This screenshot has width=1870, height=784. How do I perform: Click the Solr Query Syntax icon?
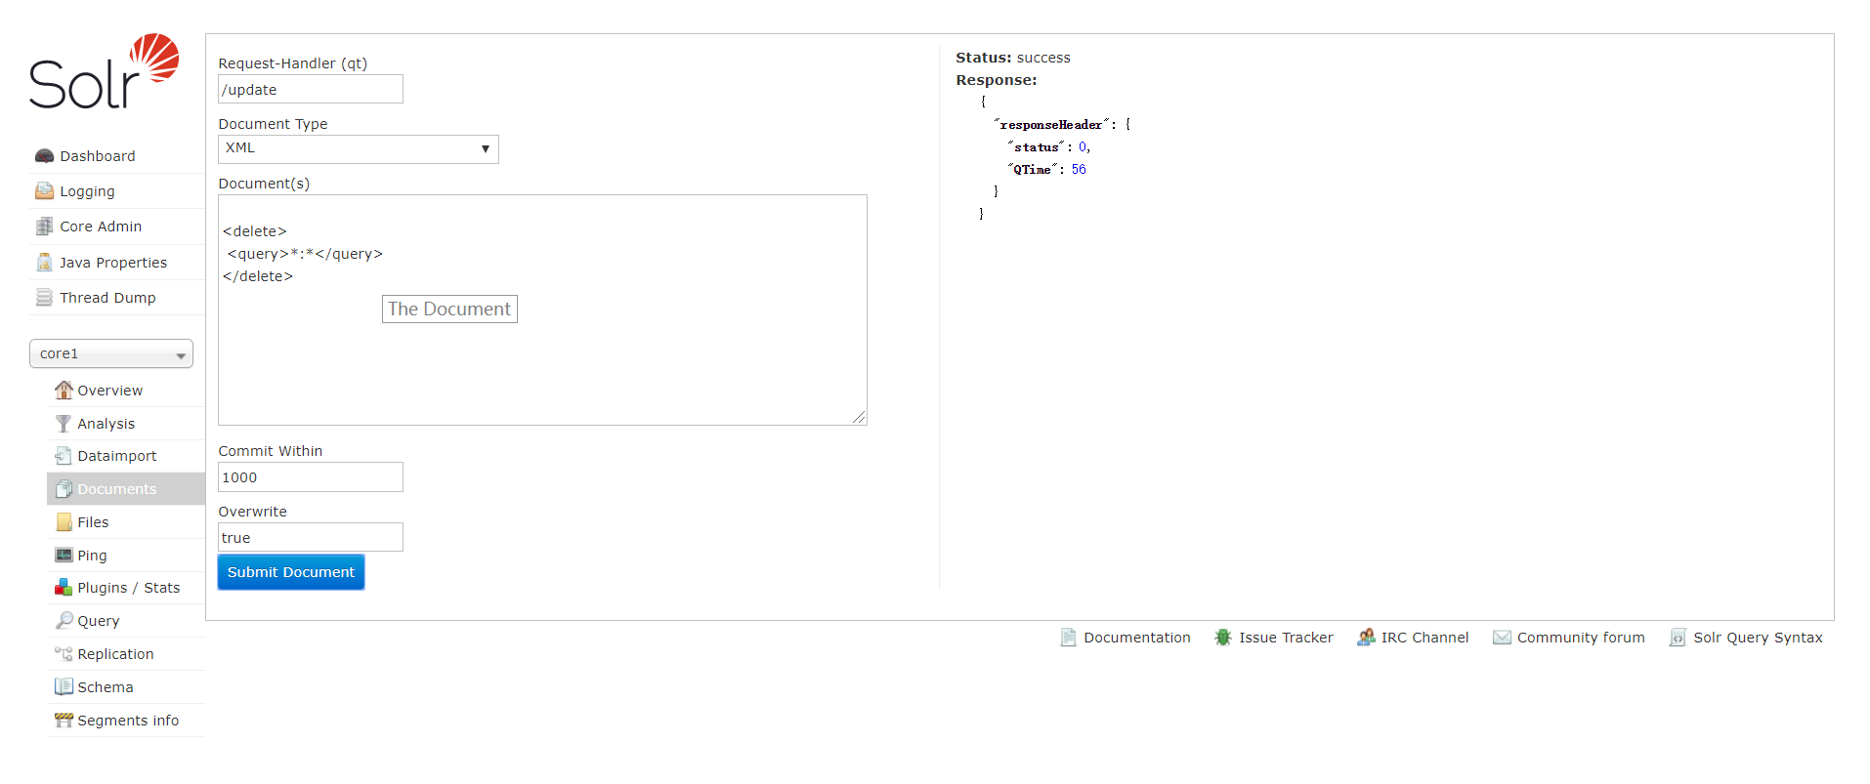coord(1678,638)
